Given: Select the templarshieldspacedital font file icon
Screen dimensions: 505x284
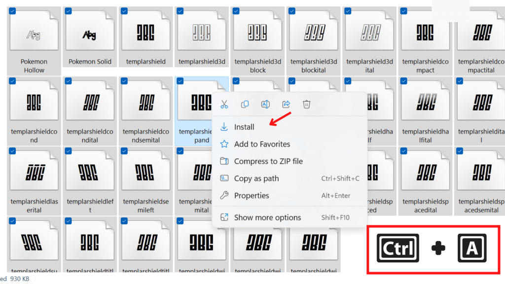Looking at the screenshot, I should [x=425, y=170].
